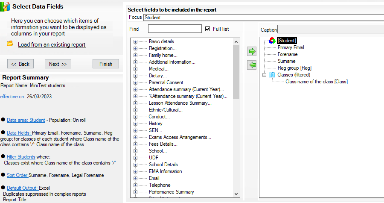Select the [Student] root node
The height and width of the screenshot is (203, 384).
tap(287, 41)
